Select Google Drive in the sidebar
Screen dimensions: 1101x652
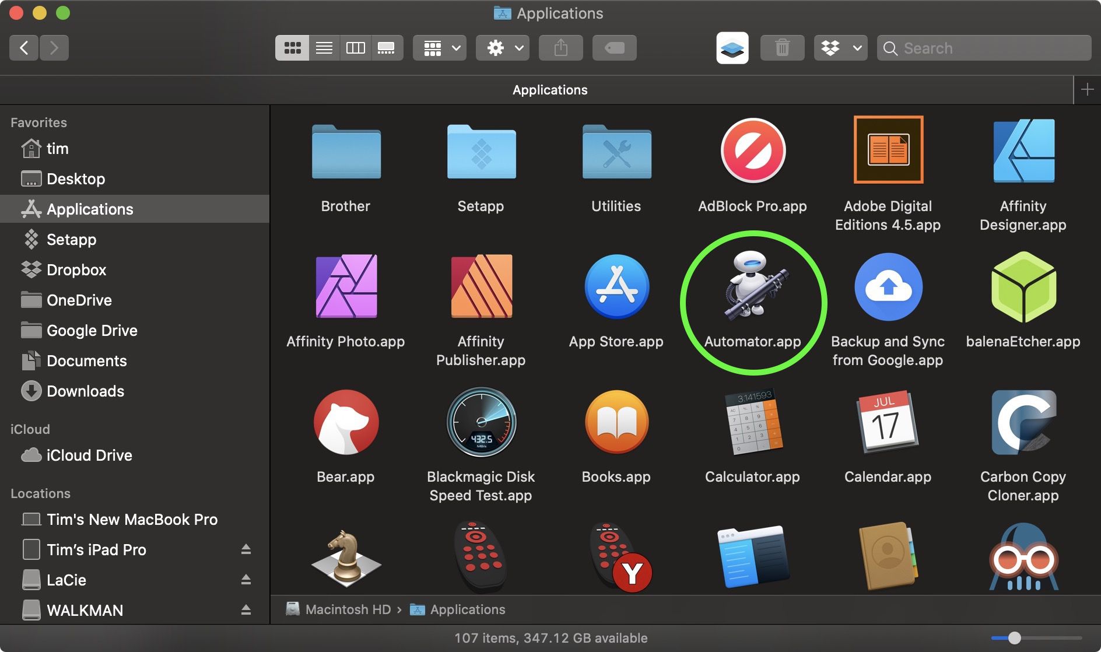(x=91, y=331)
